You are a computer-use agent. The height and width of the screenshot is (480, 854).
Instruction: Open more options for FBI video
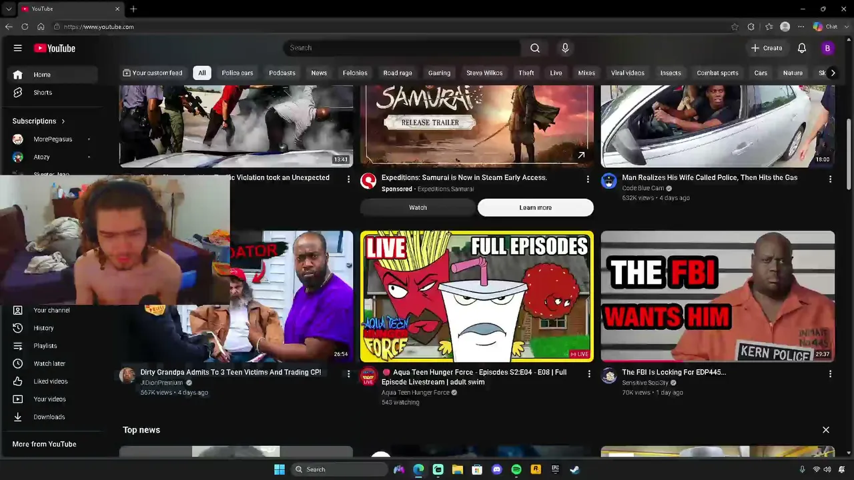point(830,374)
